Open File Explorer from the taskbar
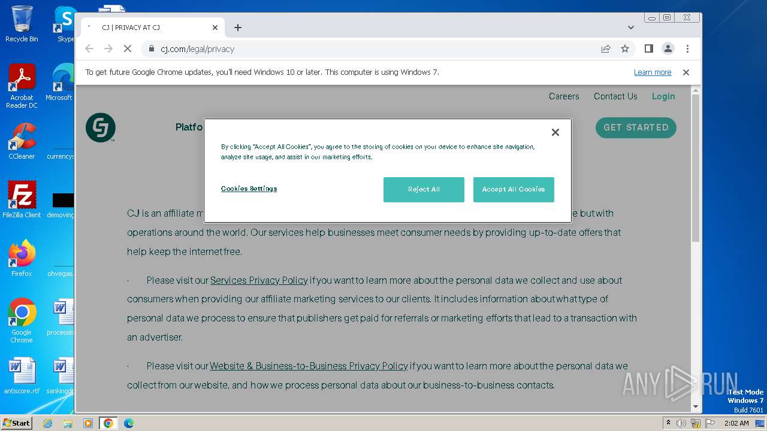This screenshot has width=767, height=431. click(68, 423)
